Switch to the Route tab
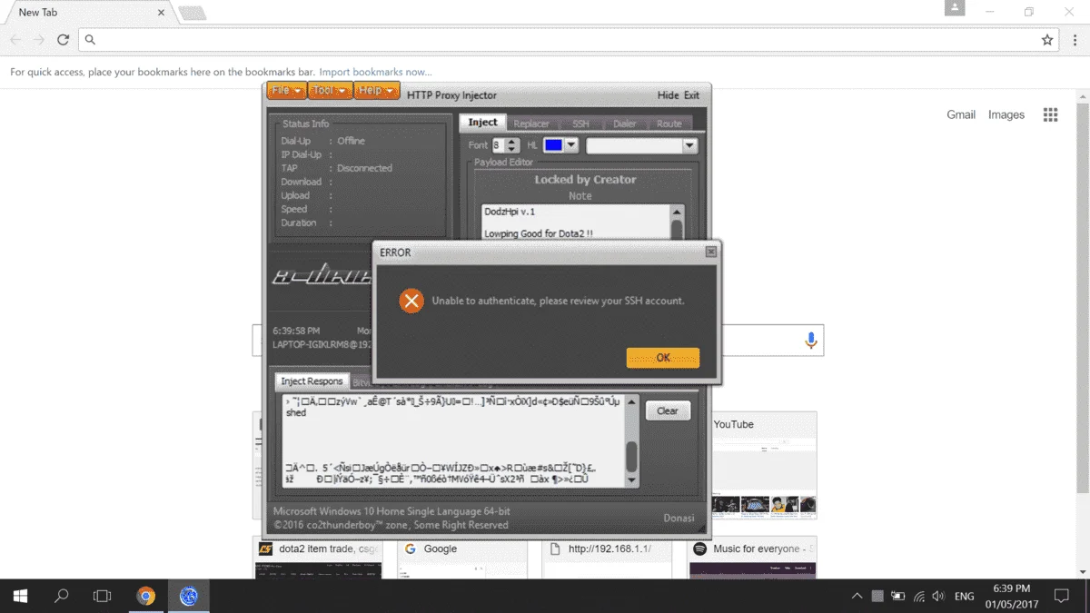This screenshot has height=613, width=1090. pyautogui.click(x=669, y=124)
